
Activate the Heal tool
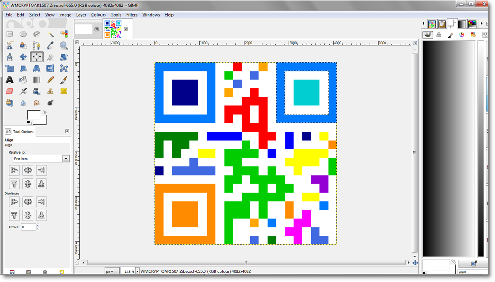[x=64, y=91]
